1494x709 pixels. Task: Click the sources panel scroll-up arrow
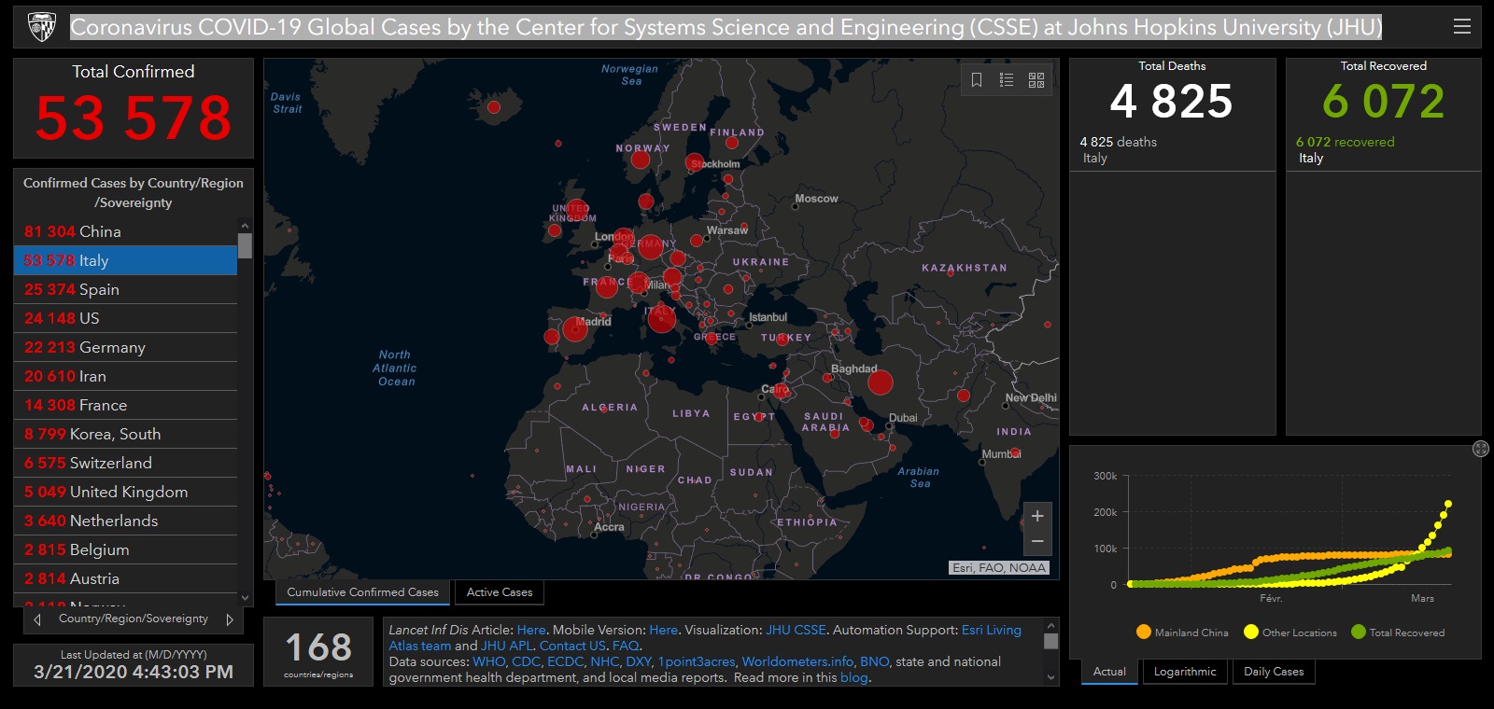click(1051, 625)
